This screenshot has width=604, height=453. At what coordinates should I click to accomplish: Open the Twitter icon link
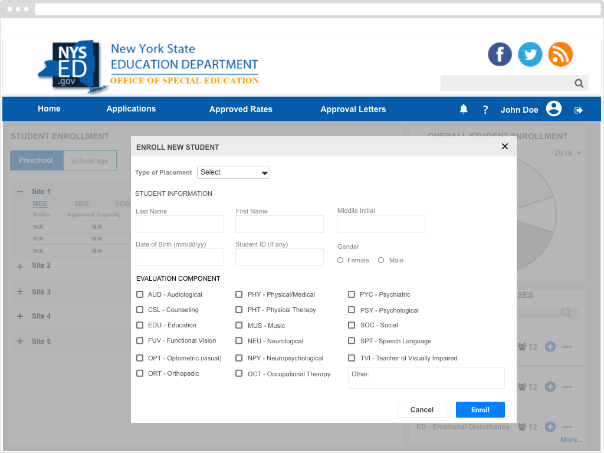530,54
